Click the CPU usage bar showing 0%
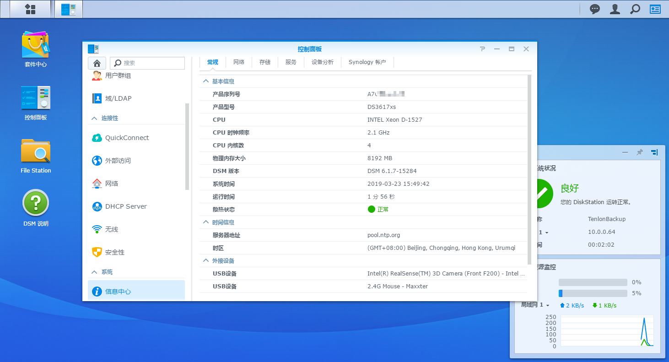The image size is (669, 362). tap(593, 282)
